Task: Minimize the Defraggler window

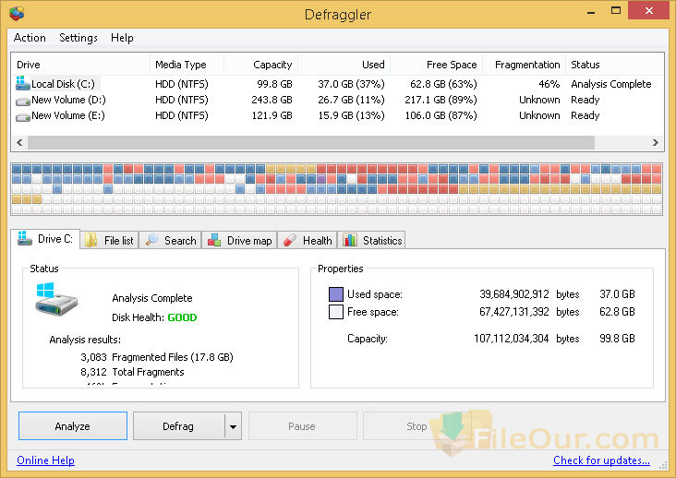Action: point(591,11)
